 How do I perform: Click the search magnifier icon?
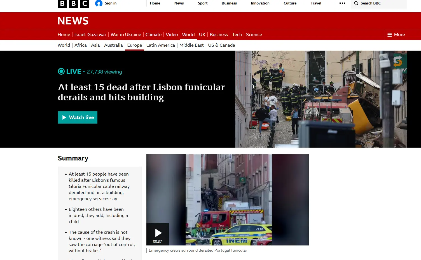pyautogui.click(x=356, y=3)
